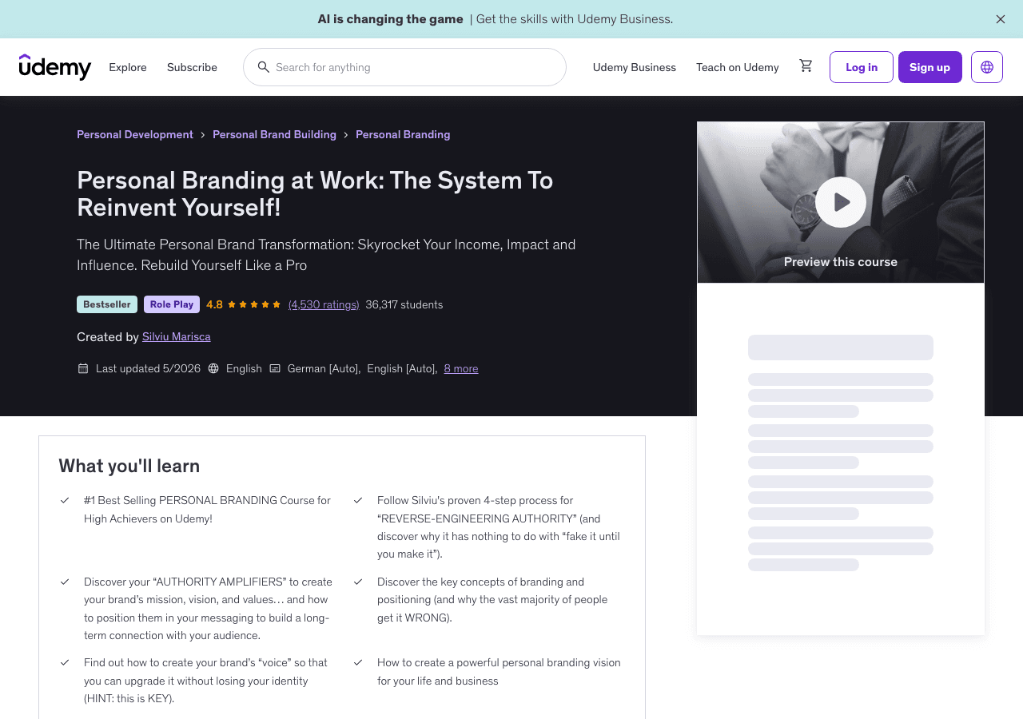Click the calendar icon beside Last updated
The height and width of the screenshot is (719, 1023).
point(83,368)
